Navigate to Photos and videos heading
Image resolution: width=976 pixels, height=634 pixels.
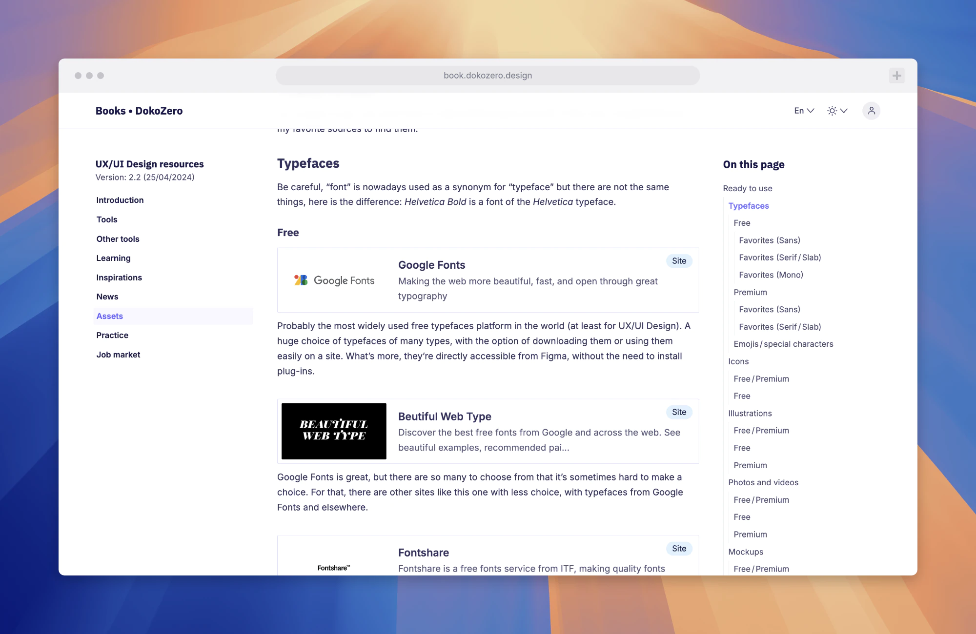coord(763,482)
